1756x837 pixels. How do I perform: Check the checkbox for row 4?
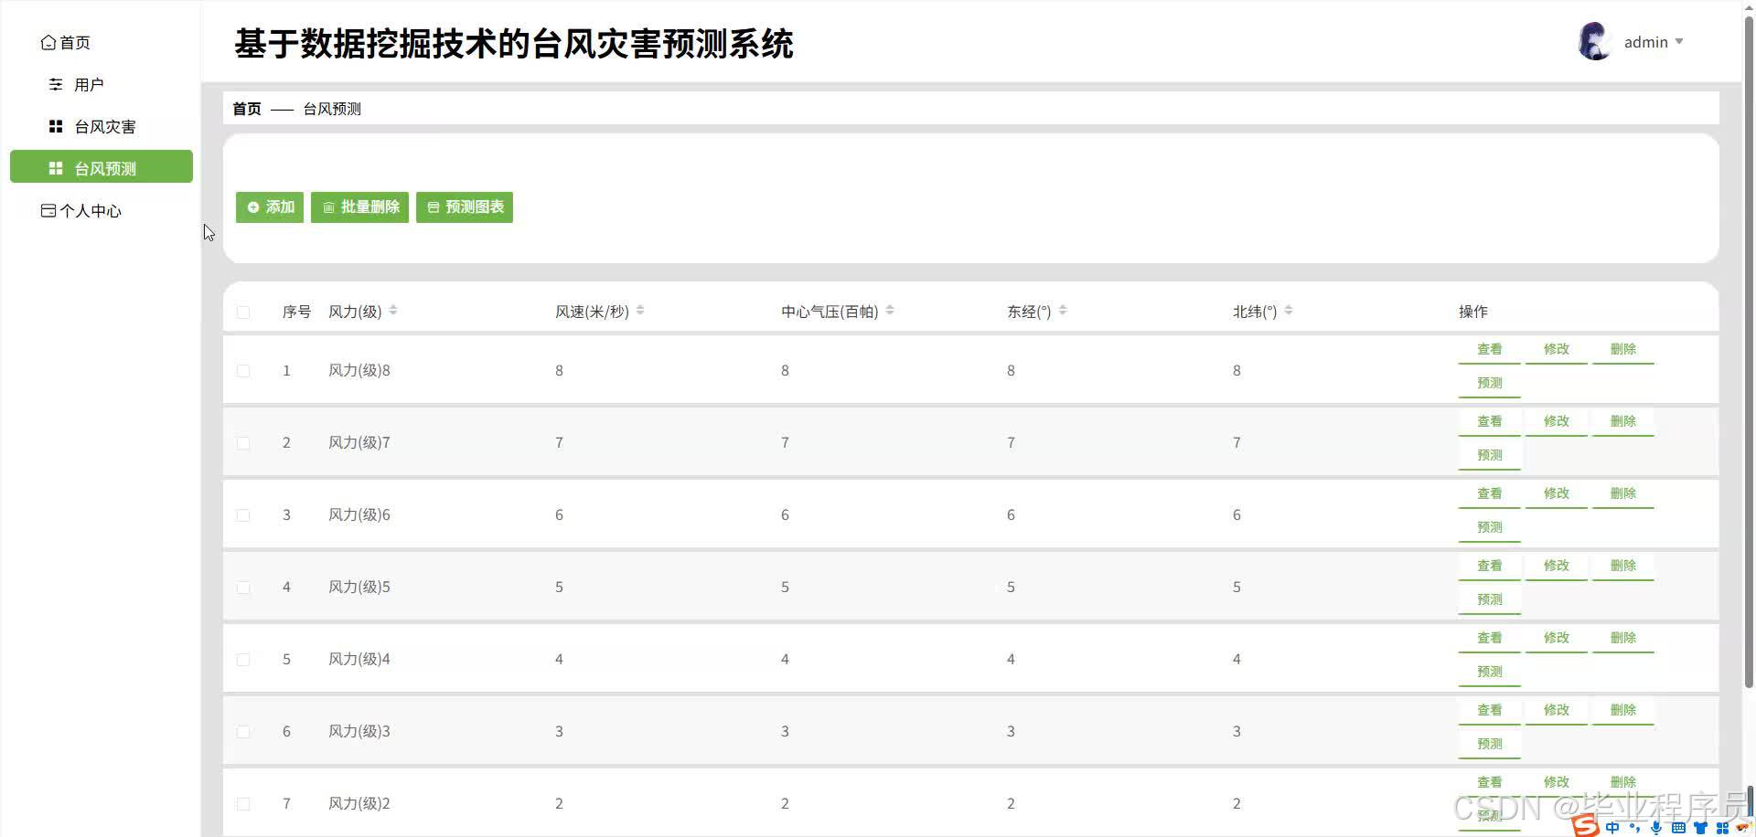(x=243, y=588)
